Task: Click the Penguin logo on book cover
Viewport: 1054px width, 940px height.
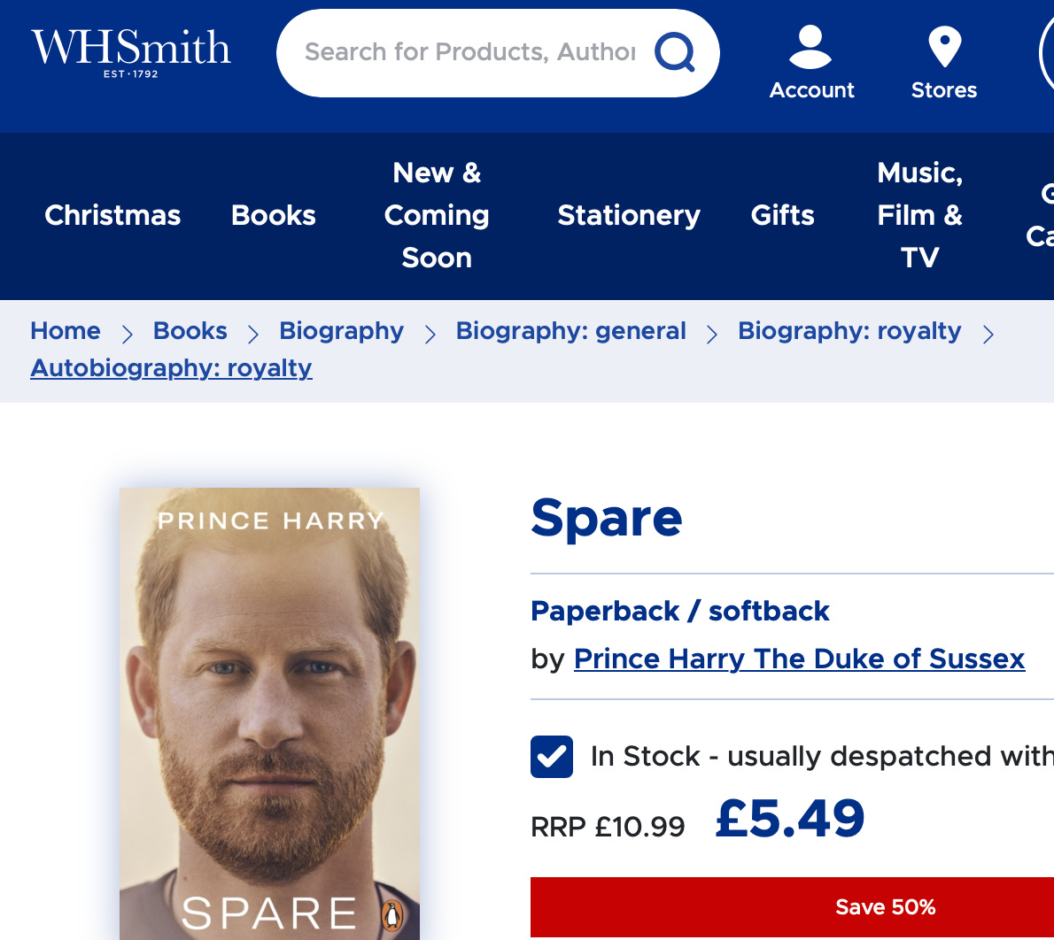Action: [x=392, y=915]
